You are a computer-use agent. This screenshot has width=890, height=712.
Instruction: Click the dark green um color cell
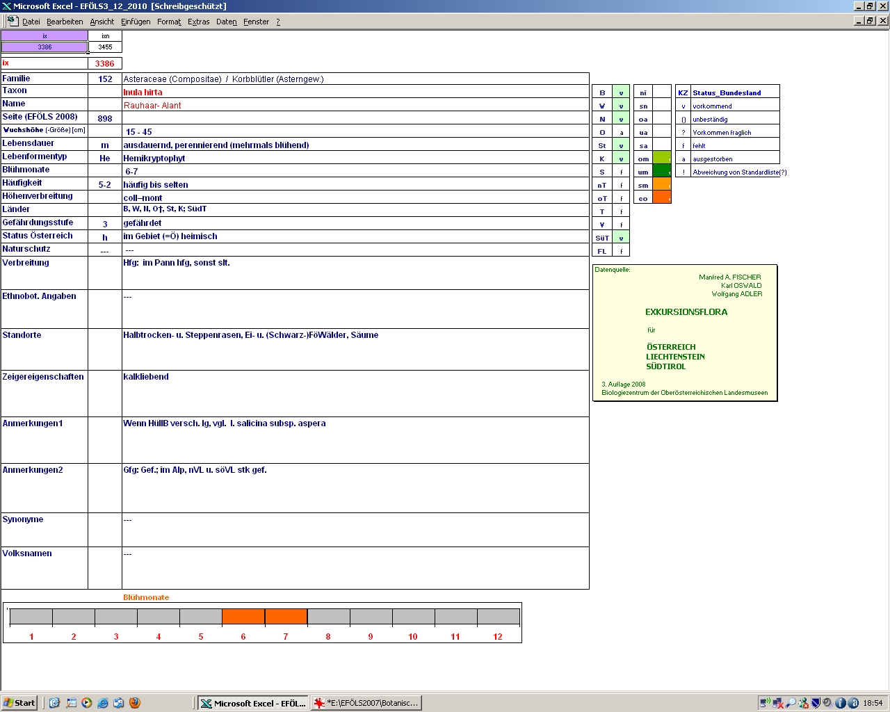coord(662,172)
